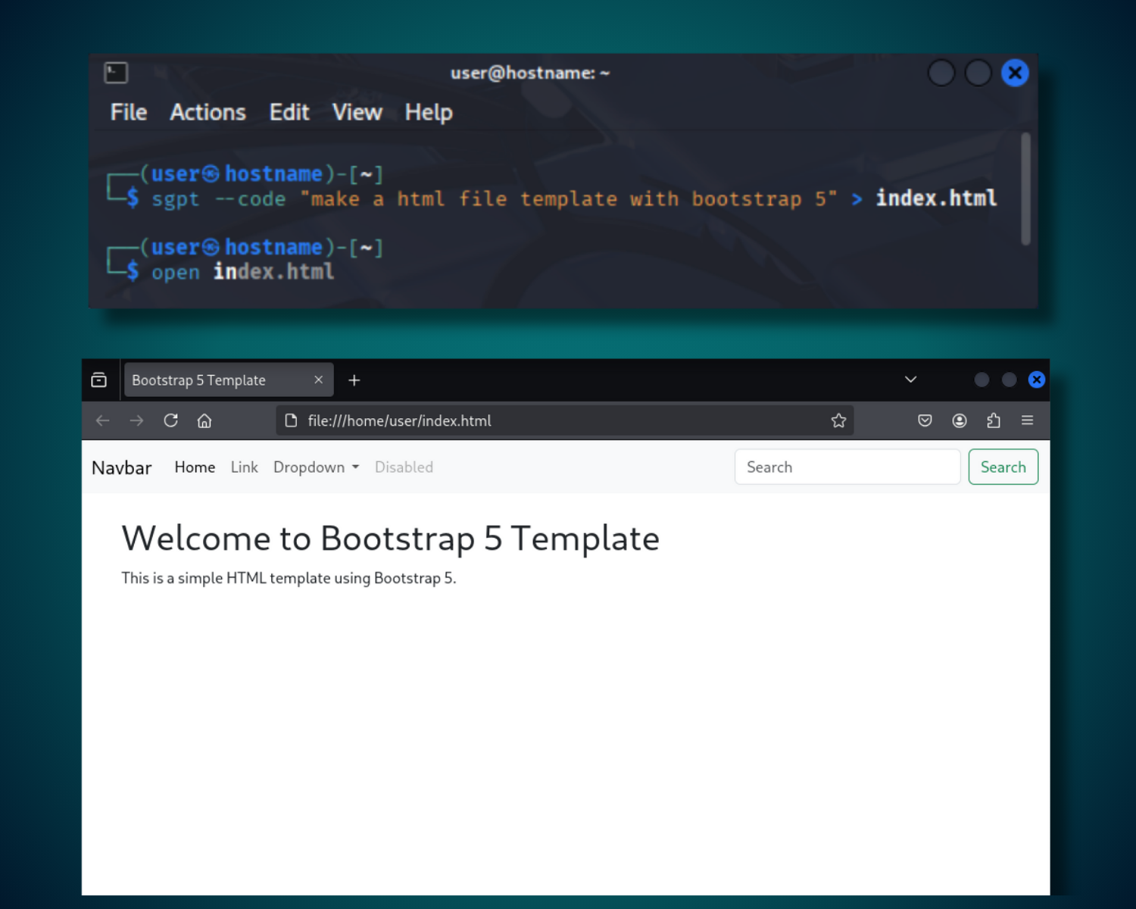
Task: Bookmark this page with the star icon
Action: [x=838, y=420]
